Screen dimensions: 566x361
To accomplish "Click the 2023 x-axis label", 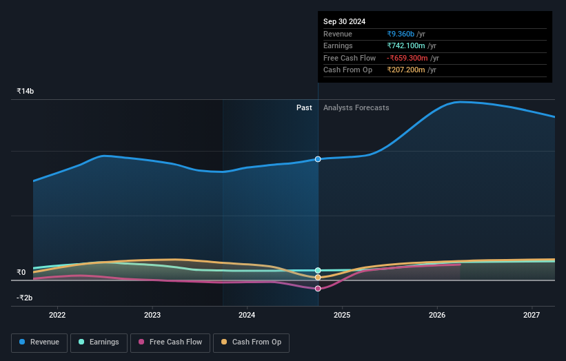I will pyautogui.click(x=152, y=315).
